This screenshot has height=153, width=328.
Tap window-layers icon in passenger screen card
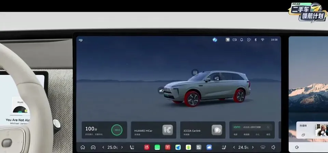pos(303,135)
